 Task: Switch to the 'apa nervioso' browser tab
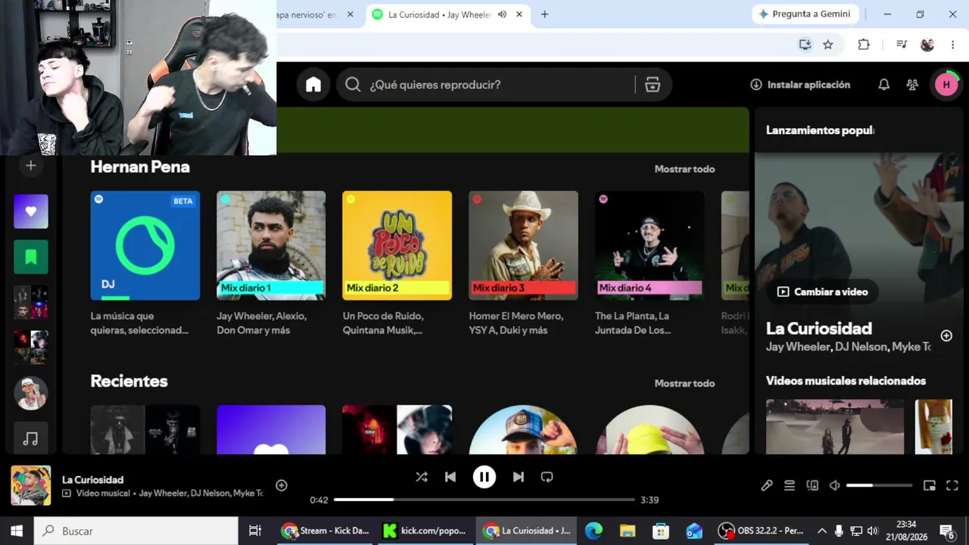(305, 14)
